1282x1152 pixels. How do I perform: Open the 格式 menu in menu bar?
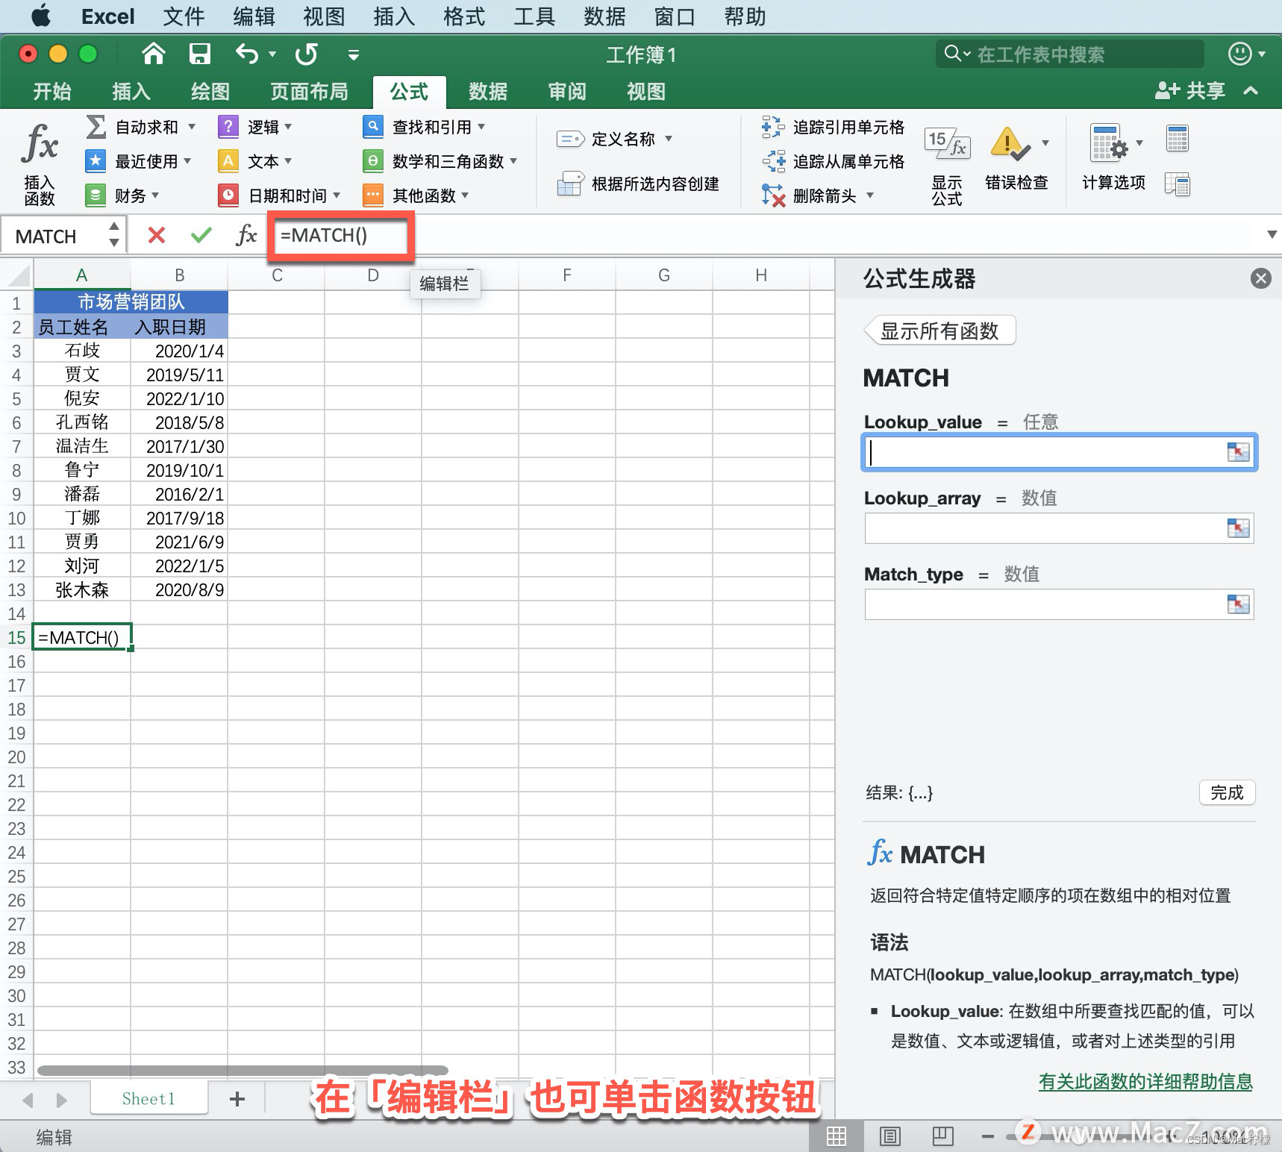[x=464, y=16]
